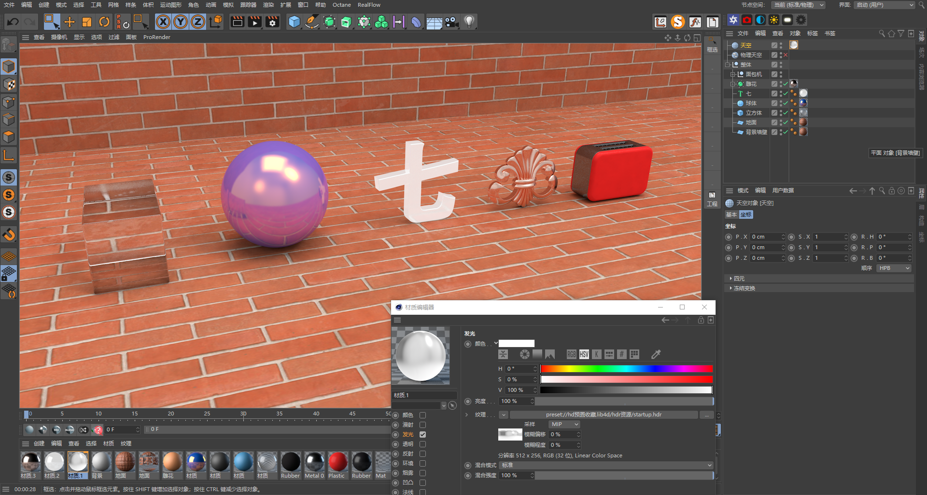Click the Octane yellow sun icon
Viewport: 927px width, 495px height.
[x=774, y=20]
